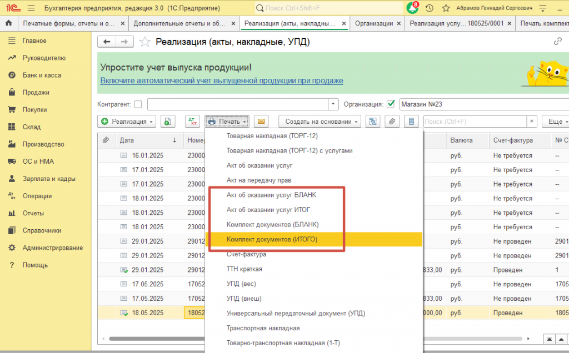Uncheck the Организация filter checkbox

(x=391, y=104)
